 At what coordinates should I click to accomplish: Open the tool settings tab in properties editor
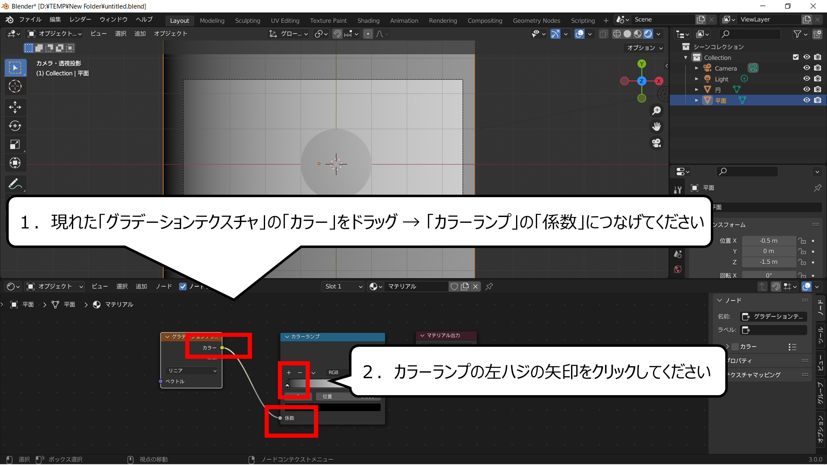click(678, 190)
